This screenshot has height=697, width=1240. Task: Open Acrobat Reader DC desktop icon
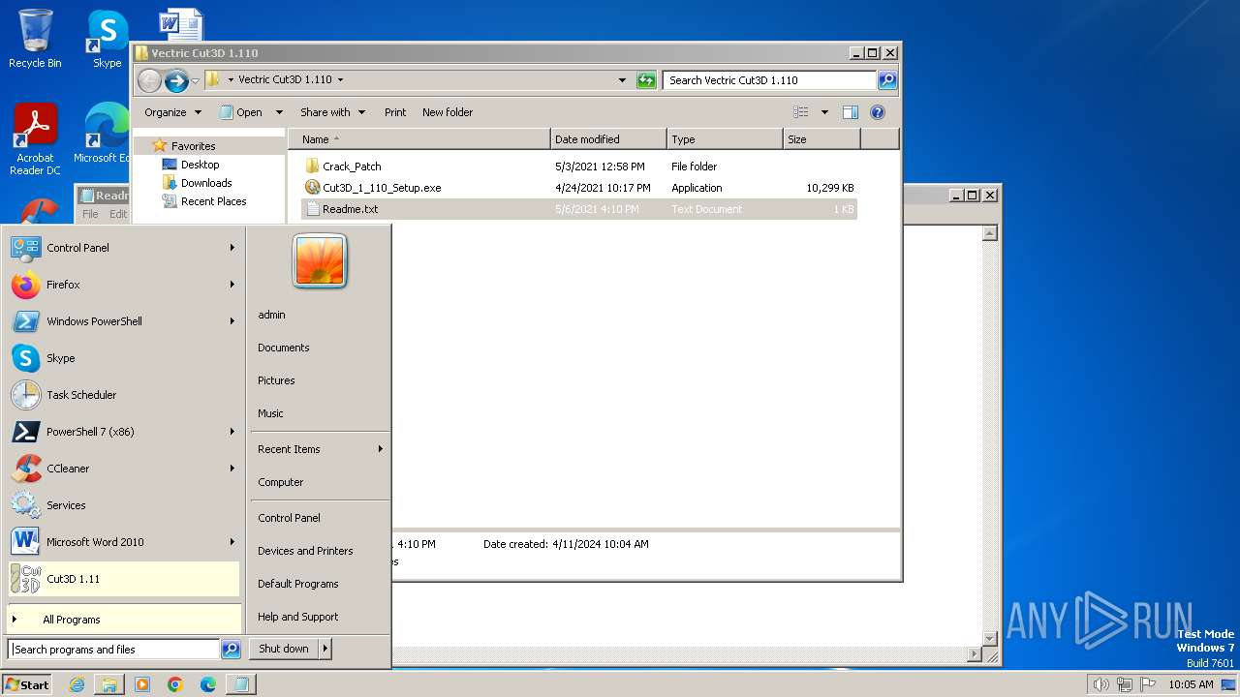[35, 140]
